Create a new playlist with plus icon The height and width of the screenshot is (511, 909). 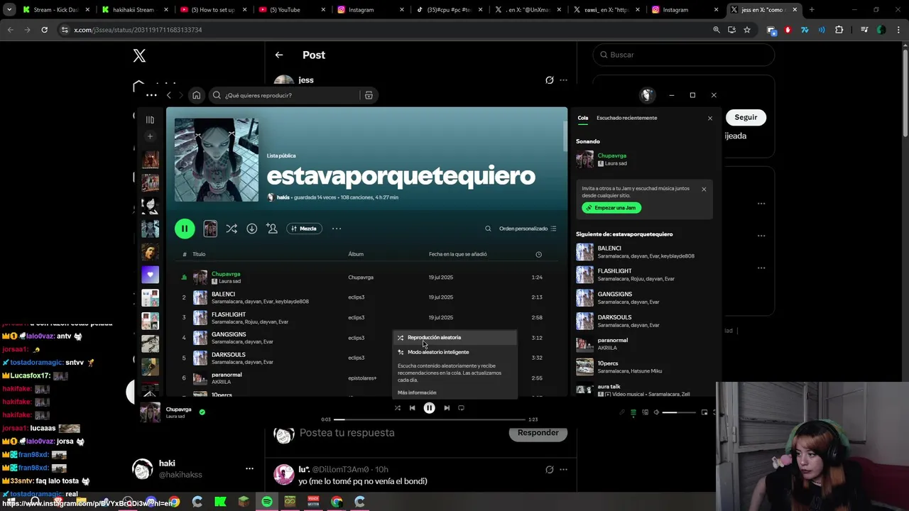[x=150, y=136]
